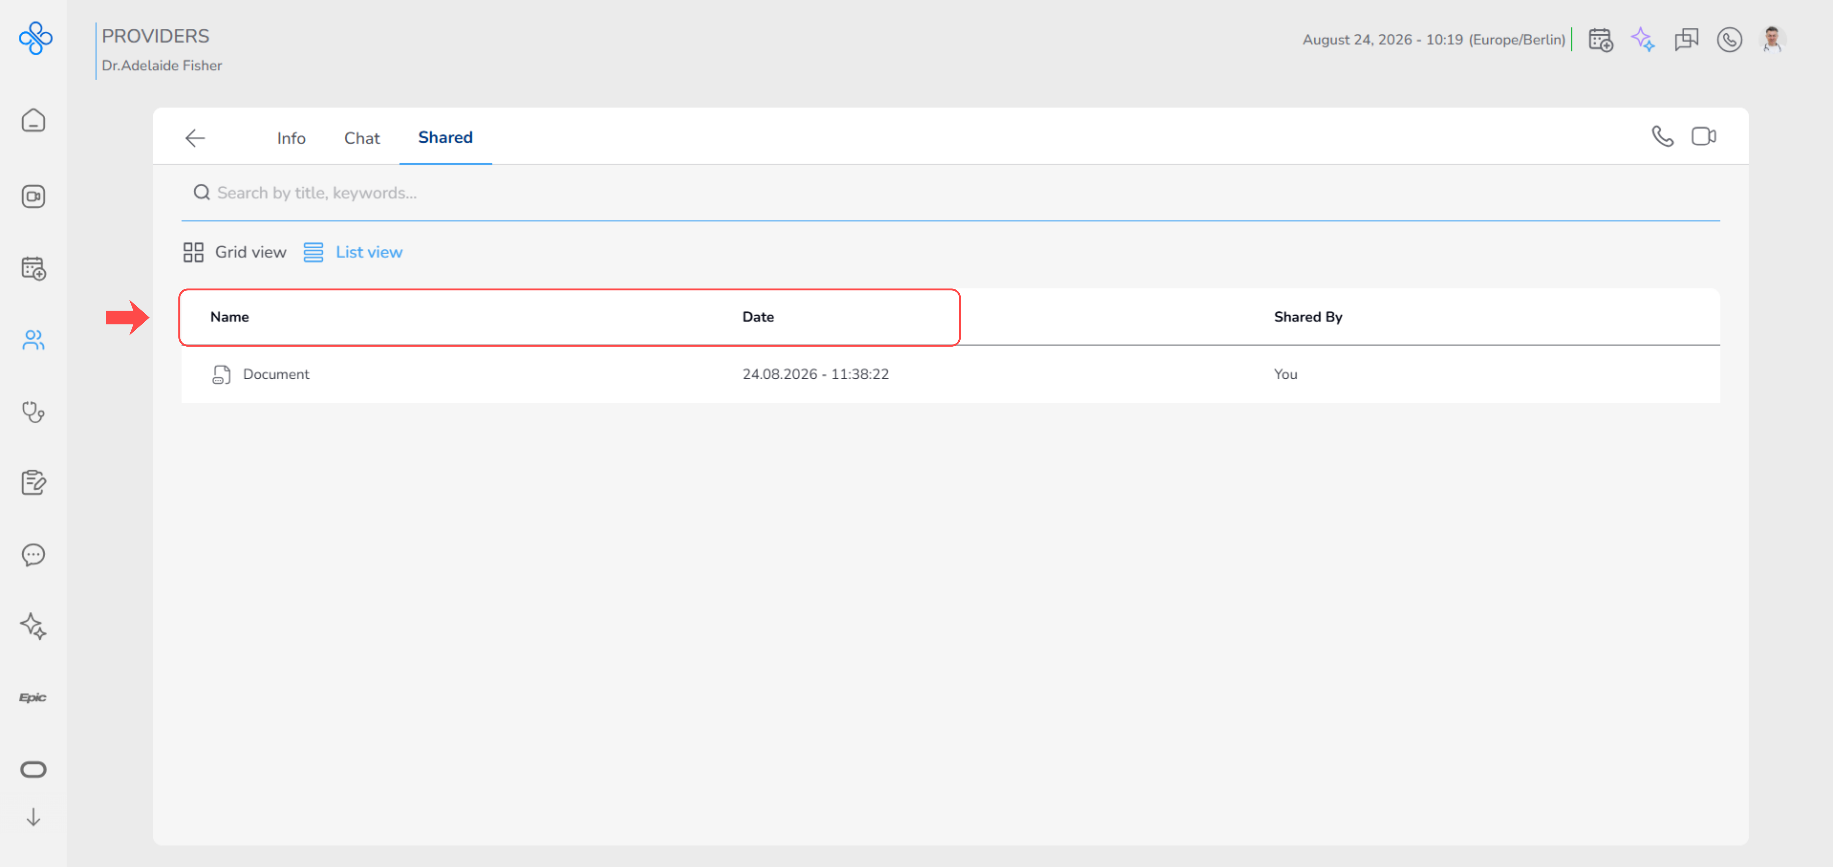Open the shared Document row
The width and height of the screenshot is (1833, 867).
tap(950, 374)
